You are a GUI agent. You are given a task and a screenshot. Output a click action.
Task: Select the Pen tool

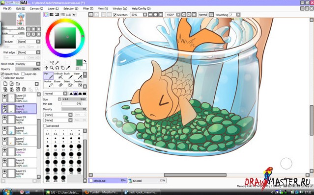49,76
